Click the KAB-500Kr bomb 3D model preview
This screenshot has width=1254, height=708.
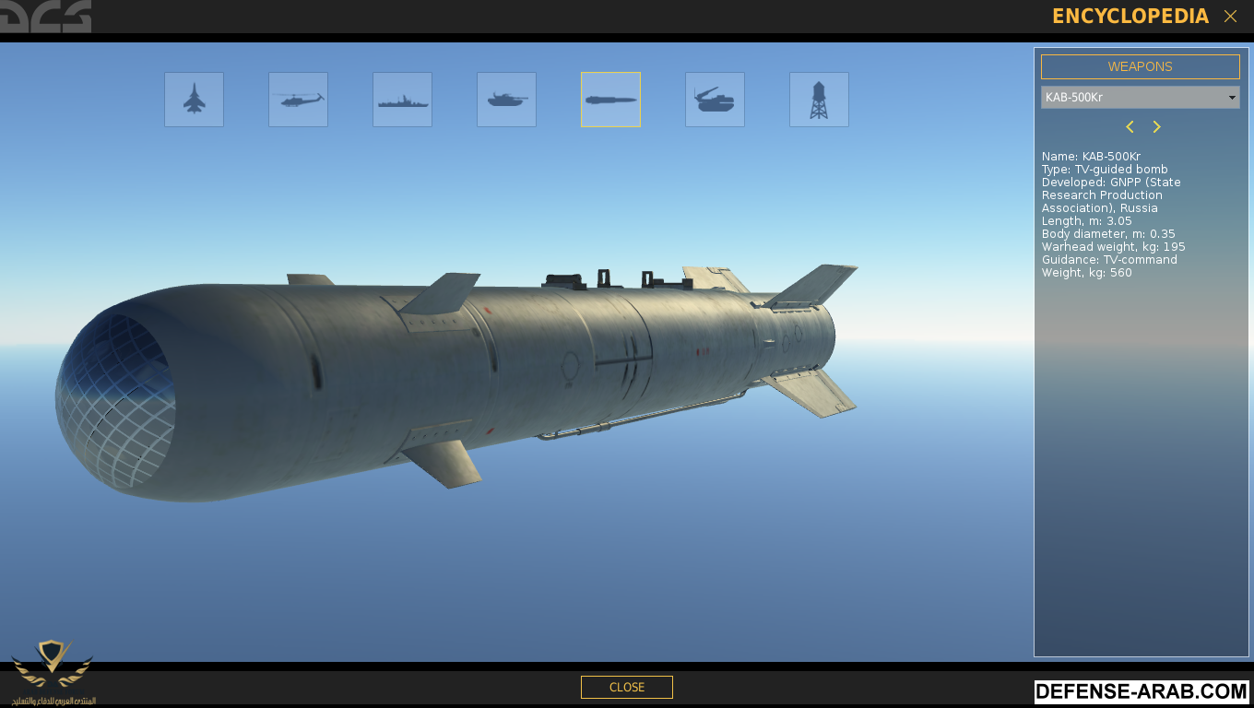click(456, 383)
